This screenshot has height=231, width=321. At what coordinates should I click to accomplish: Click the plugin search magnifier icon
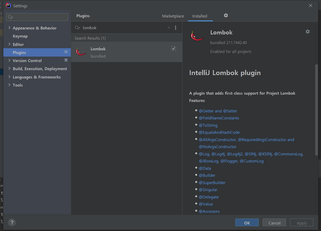pos(77,28)
